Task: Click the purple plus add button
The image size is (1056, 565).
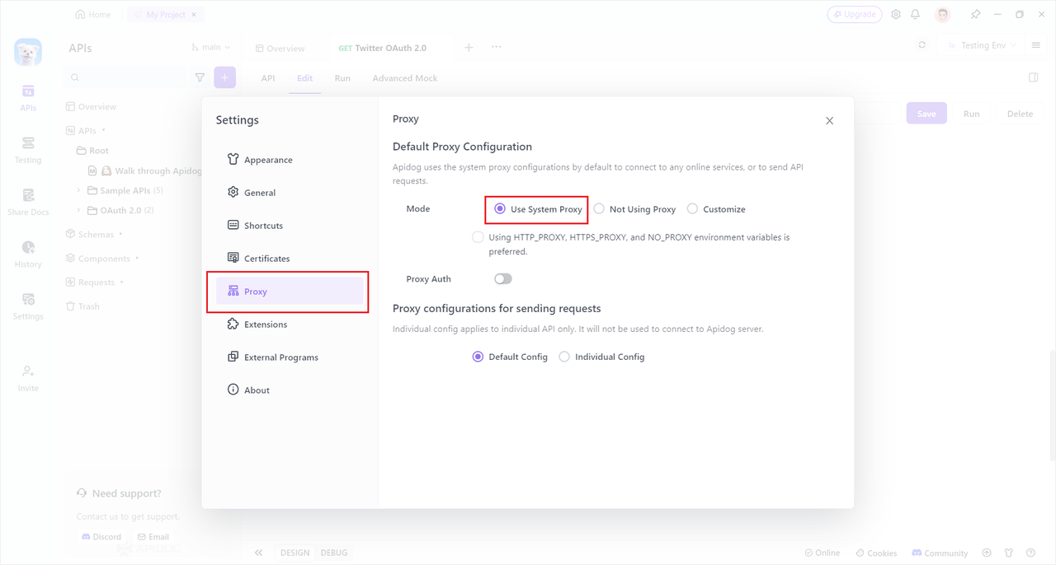Action: [224, 77]
